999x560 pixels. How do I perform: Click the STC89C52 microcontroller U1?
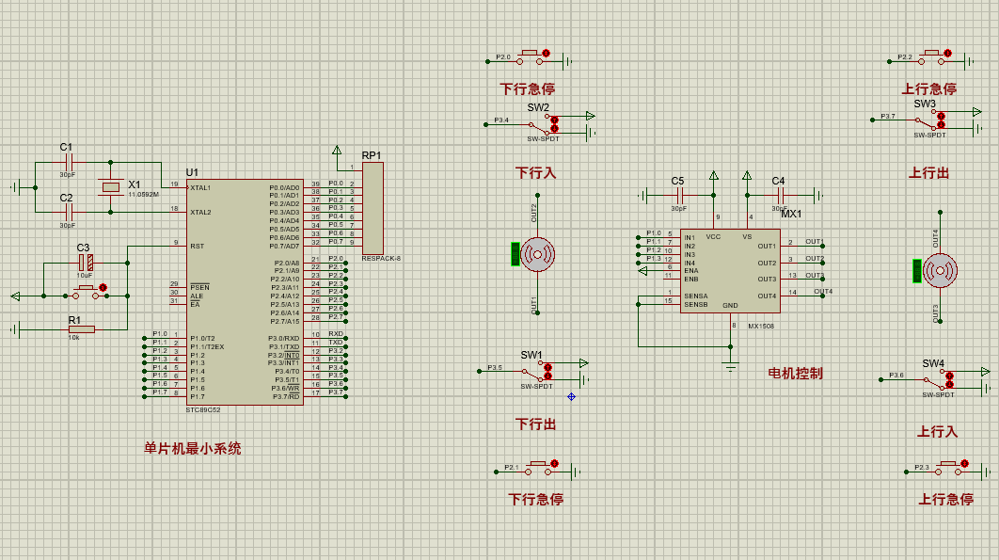[x=245, y=292]
